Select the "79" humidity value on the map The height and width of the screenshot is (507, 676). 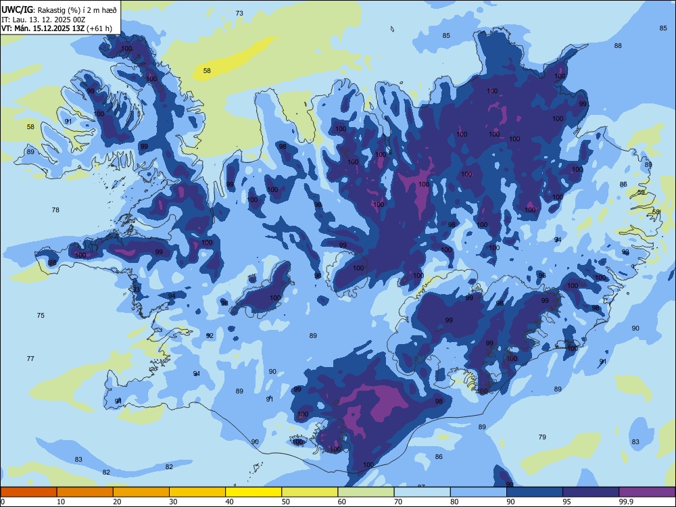542,437
